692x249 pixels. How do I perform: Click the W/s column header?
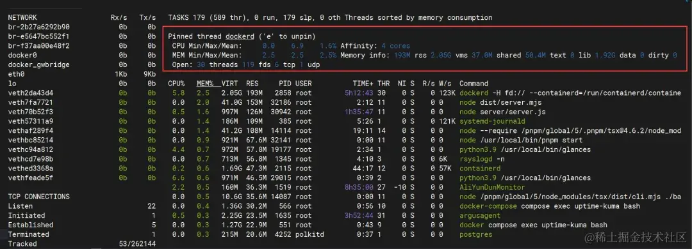click(445, 84)
